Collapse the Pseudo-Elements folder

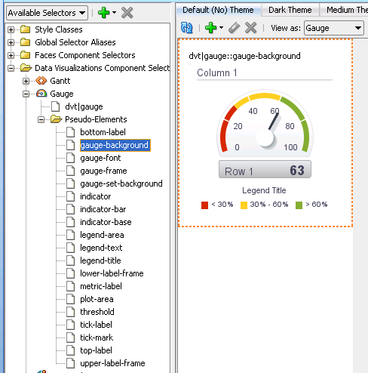pos(41,119)
